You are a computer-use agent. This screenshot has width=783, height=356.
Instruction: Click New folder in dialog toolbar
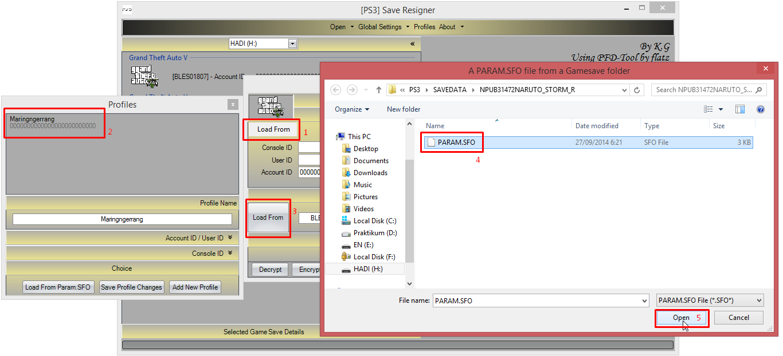pyautogui.click(x=404, y=109)
